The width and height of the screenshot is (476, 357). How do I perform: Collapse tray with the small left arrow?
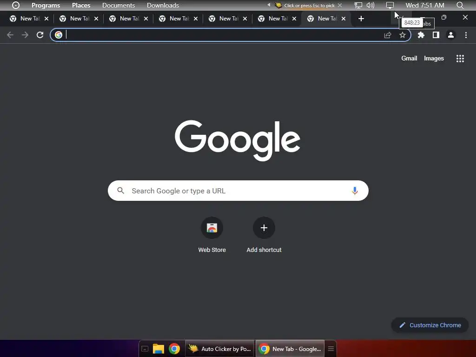(269, 5)
